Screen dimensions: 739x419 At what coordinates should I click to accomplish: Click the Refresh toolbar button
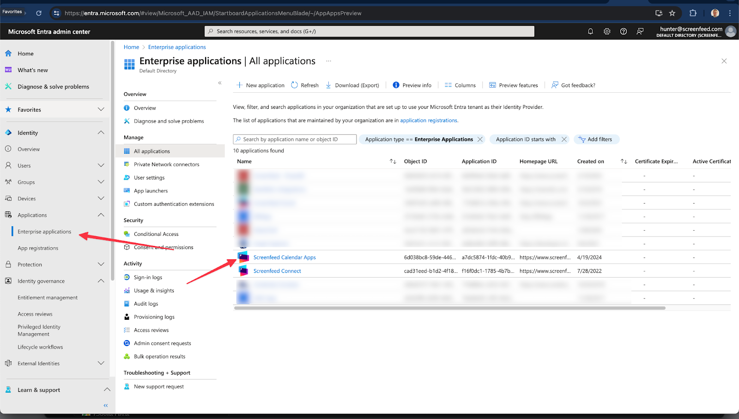pyautogui.click(x=305, y=85)
